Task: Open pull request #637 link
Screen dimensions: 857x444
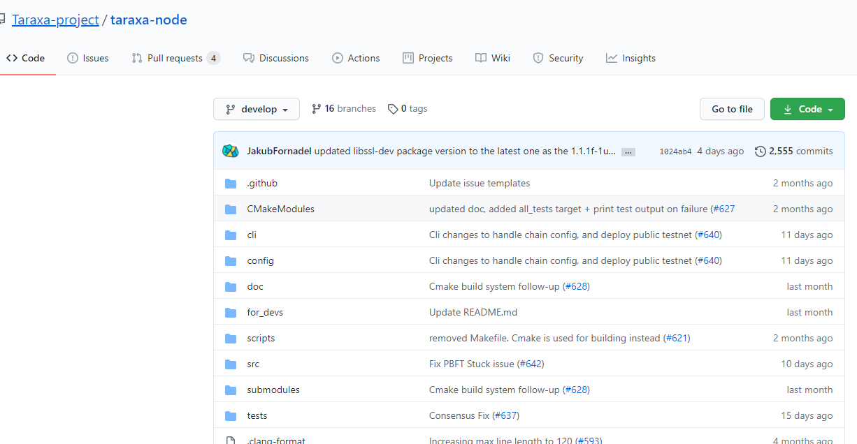Action: pyautogui.click(x=506, y=415)
